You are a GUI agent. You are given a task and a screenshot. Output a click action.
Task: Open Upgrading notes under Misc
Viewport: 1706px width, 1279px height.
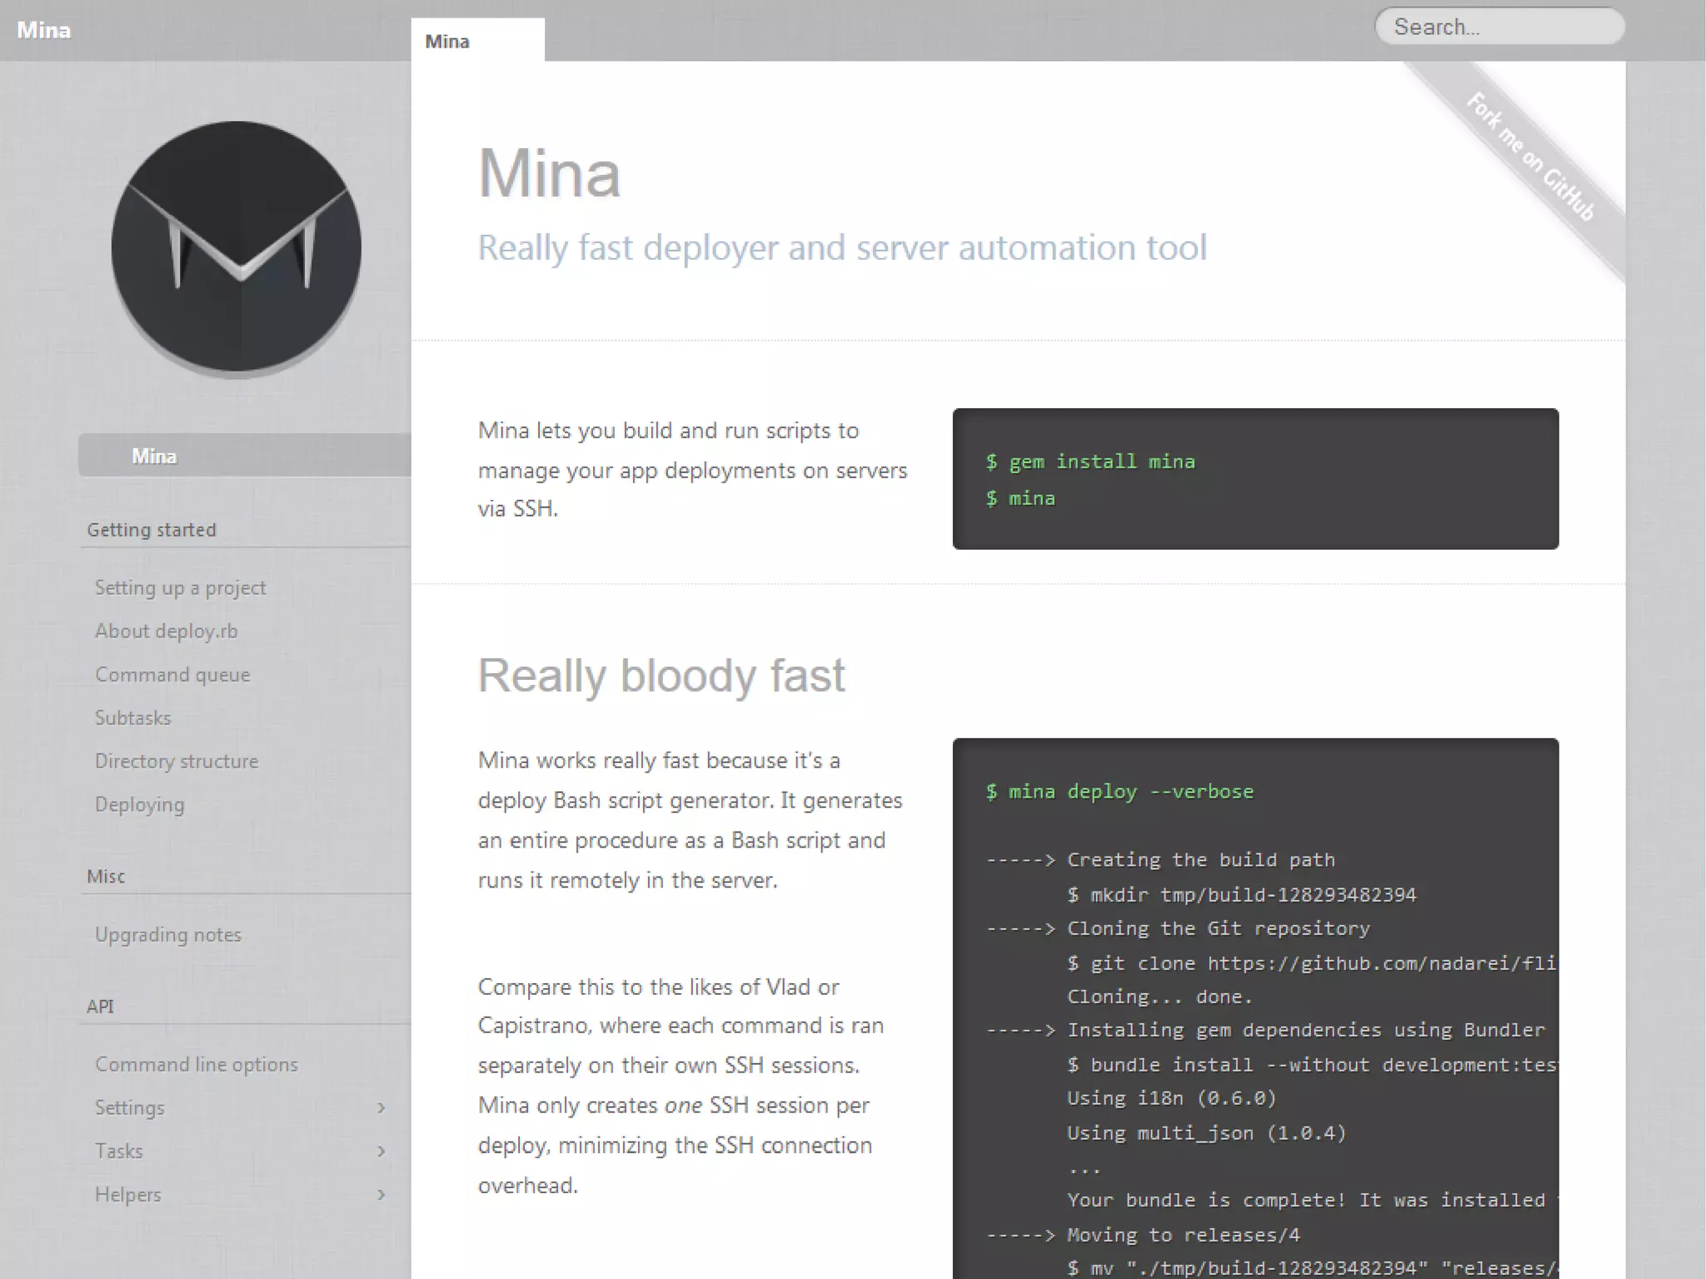click(x=167, y=935)
